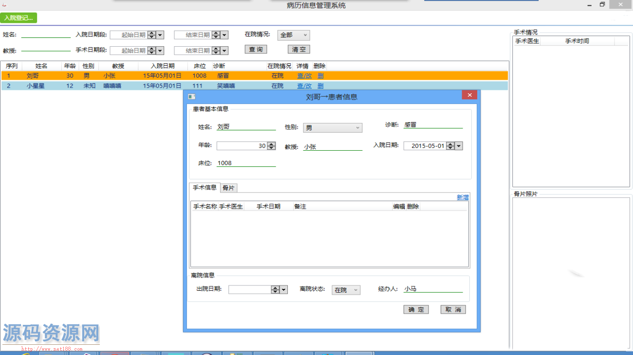633x355 pixels.
Task: Click 删 link in 刘哥 row
Action: (320, 76)
